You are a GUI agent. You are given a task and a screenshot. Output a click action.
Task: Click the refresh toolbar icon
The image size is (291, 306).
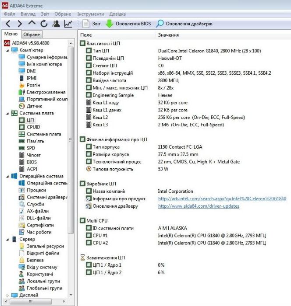pyautogui.click(x=44, y=24)
